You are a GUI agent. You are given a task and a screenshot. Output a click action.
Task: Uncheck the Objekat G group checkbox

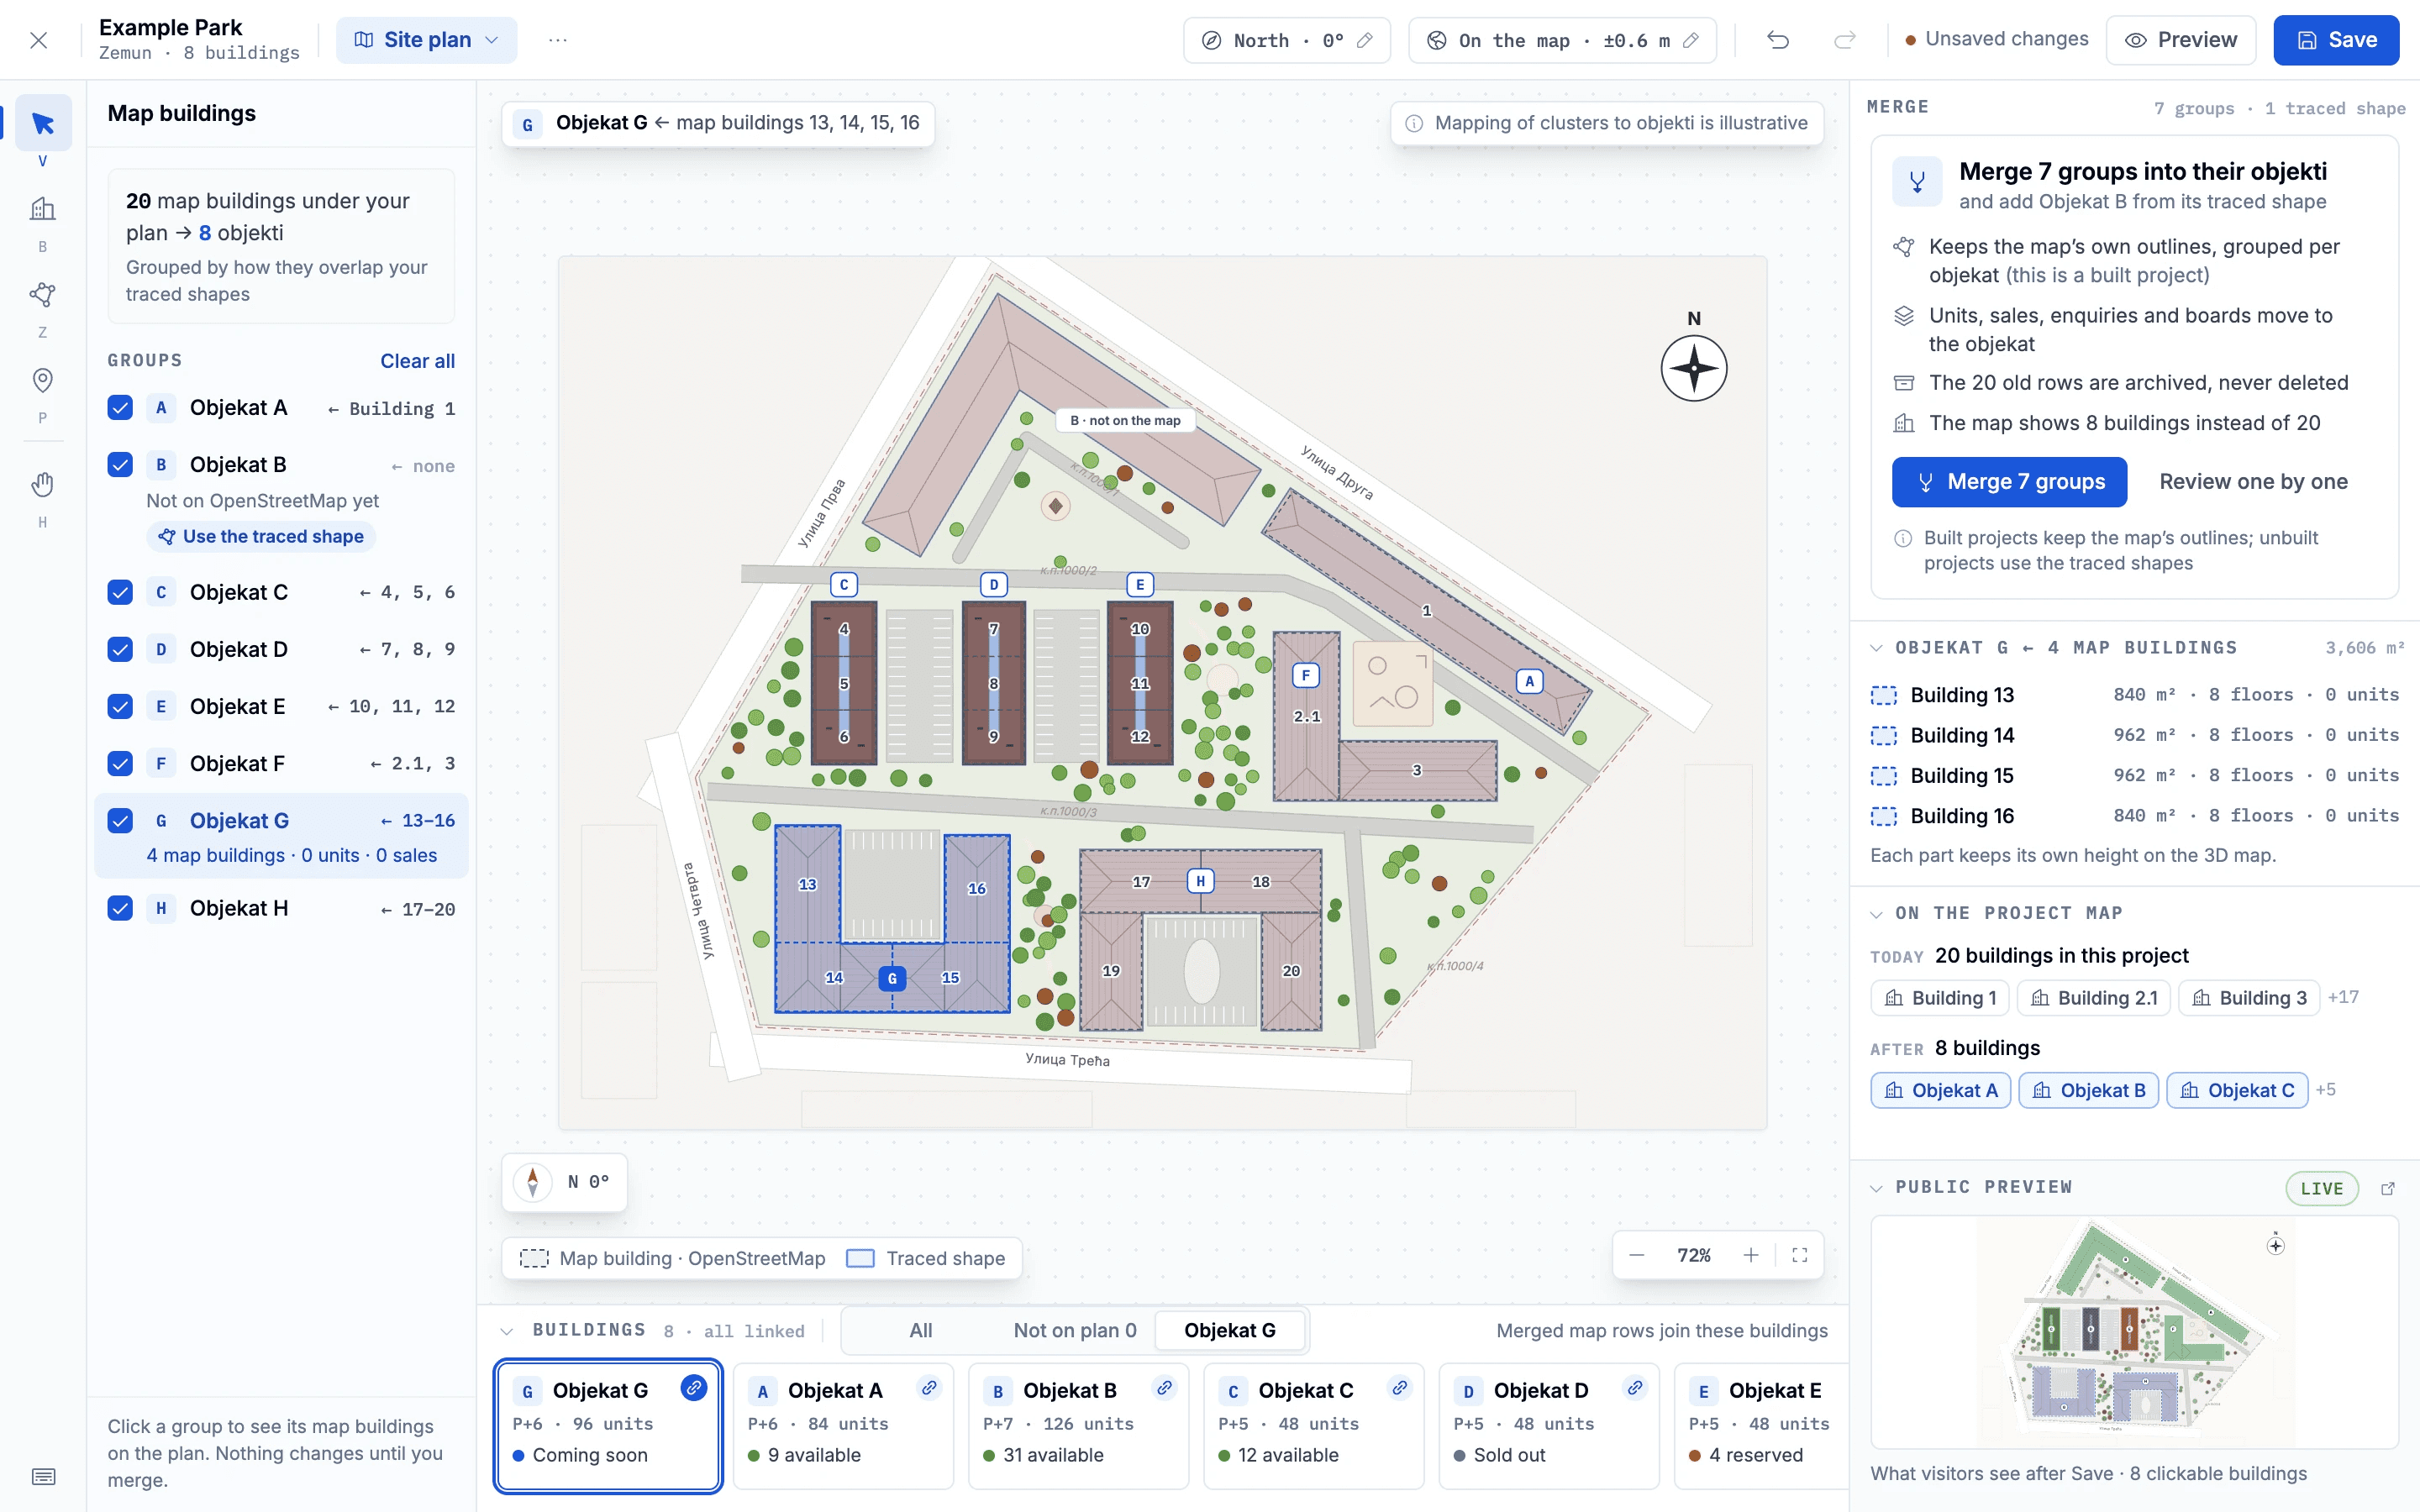(120, 821)
